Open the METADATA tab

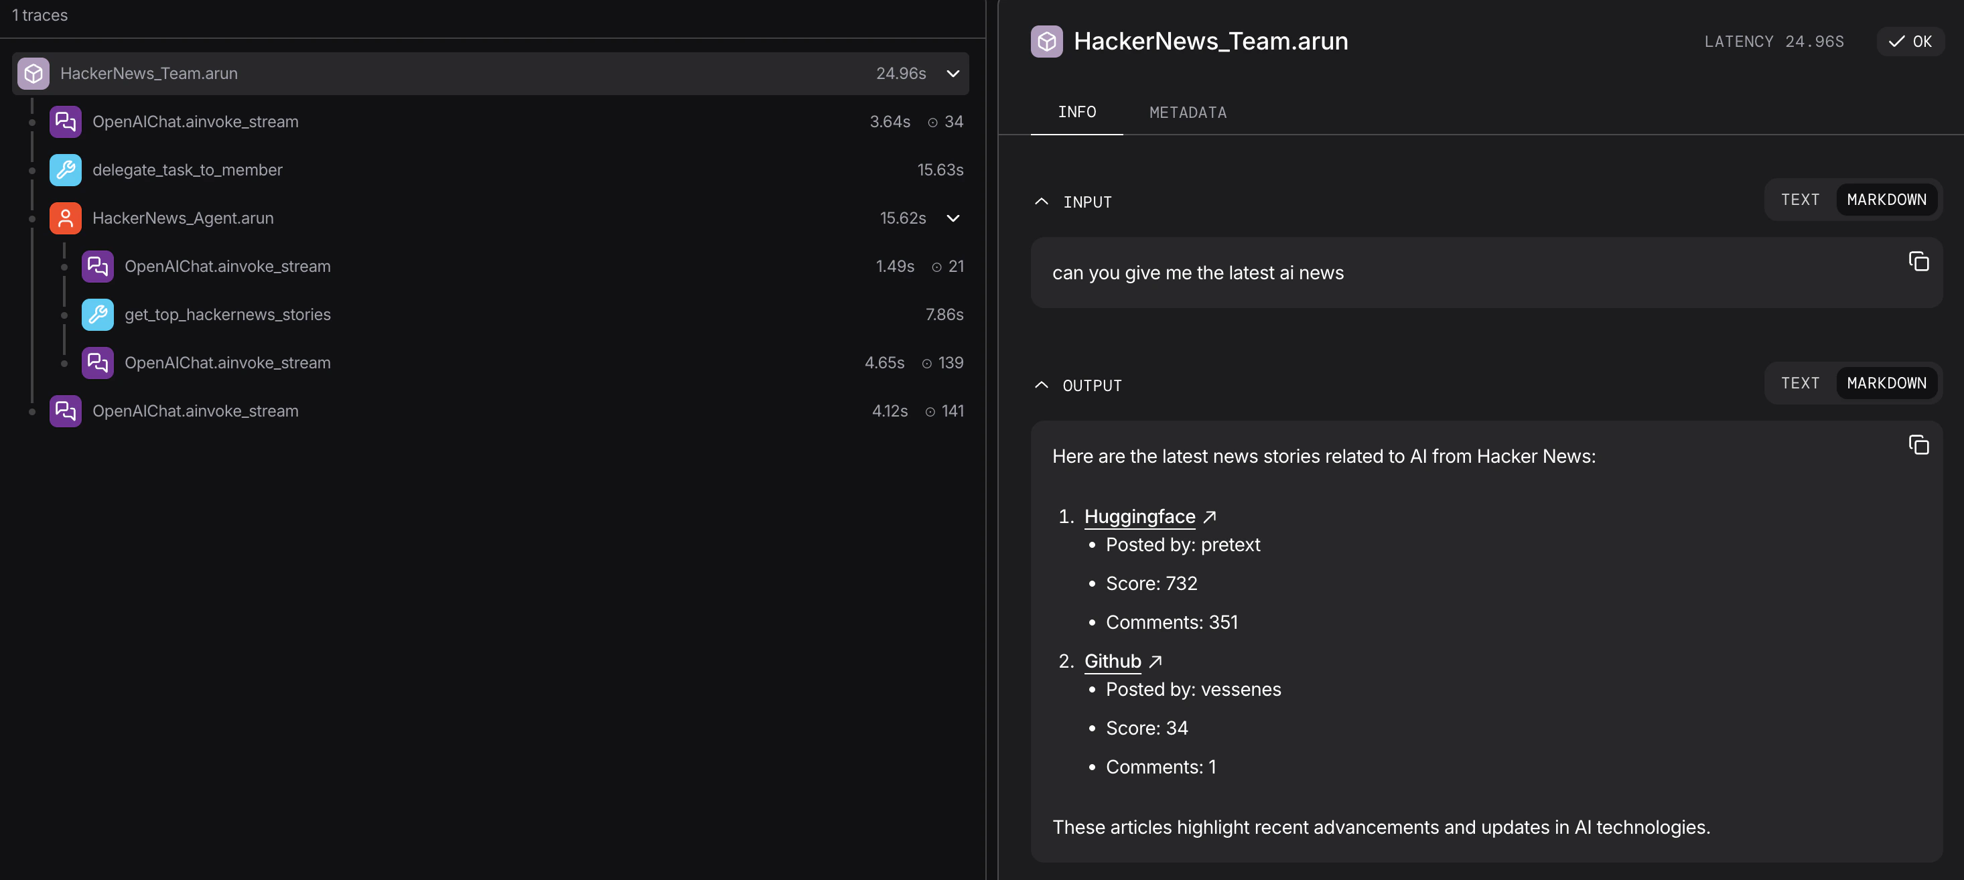tap(1187, 113)
